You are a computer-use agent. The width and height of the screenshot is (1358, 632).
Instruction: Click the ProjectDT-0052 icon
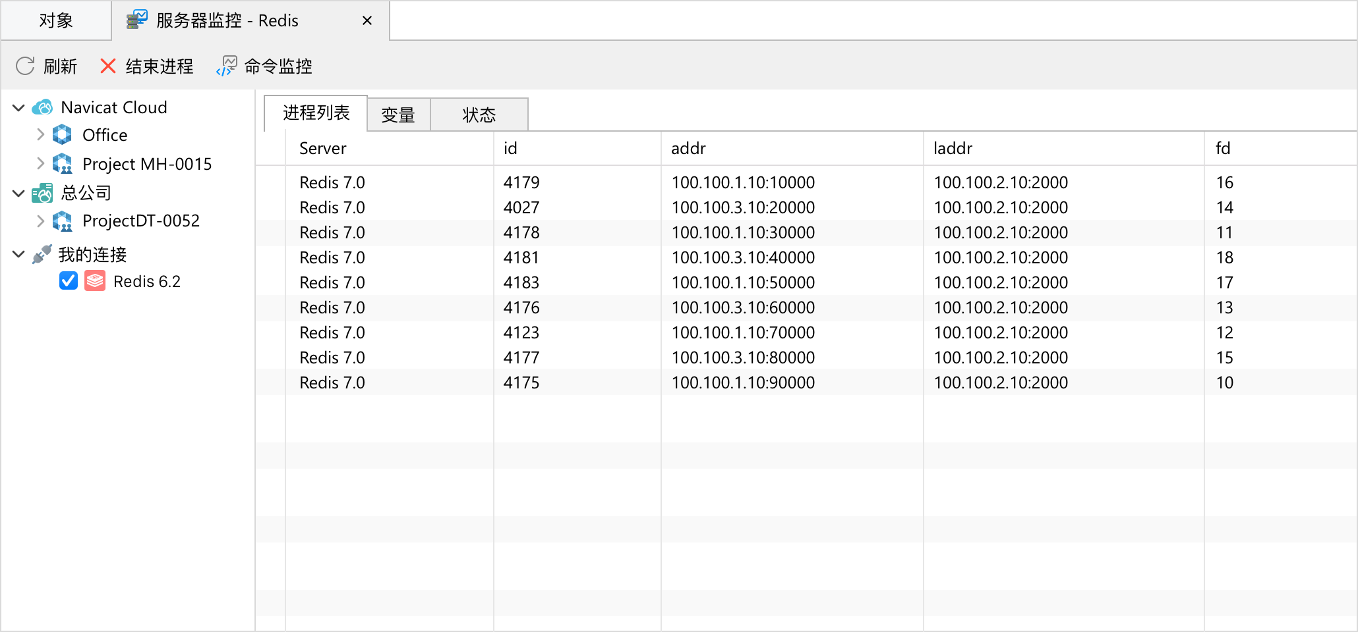[x=63, y=221]
